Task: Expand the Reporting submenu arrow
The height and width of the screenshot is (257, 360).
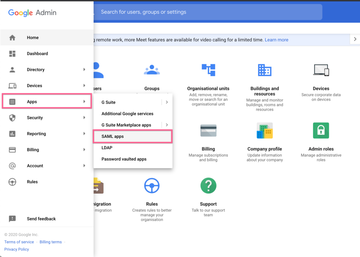Action: [84, 134]
